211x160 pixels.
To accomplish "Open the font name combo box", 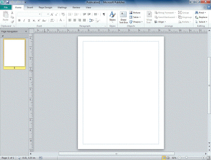I will click(29, 14).
